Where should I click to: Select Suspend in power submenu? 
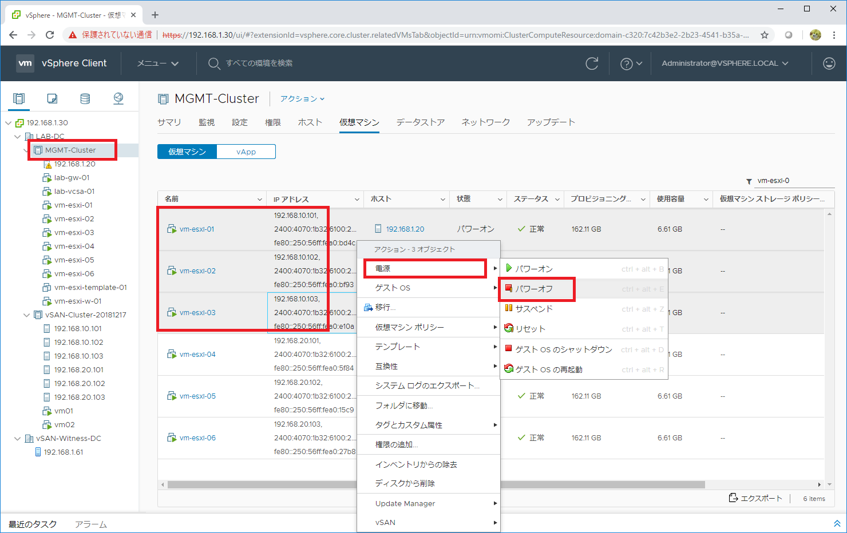click(x=584, y=309)
